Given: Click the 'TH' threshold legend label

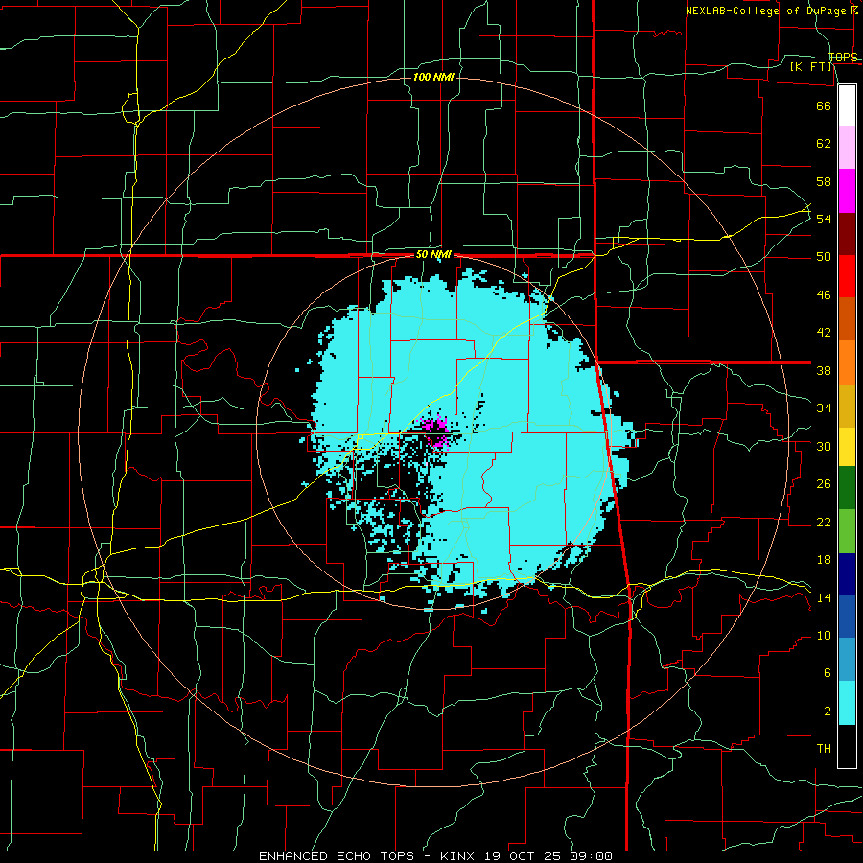Looking at the screenshot, I should 824,749.
